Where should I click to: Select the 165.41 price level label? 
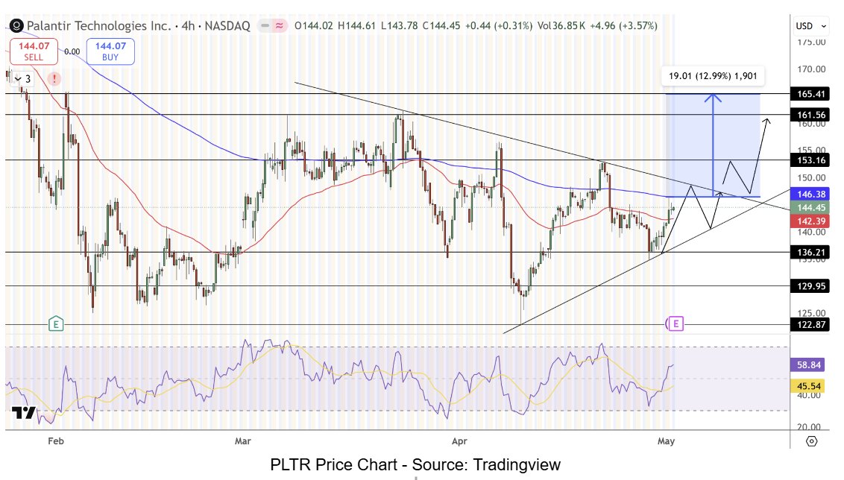(x=810, y=94)
